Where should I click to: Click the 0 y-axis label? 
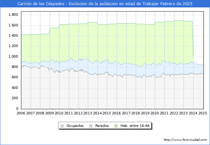tap(17, 109)
